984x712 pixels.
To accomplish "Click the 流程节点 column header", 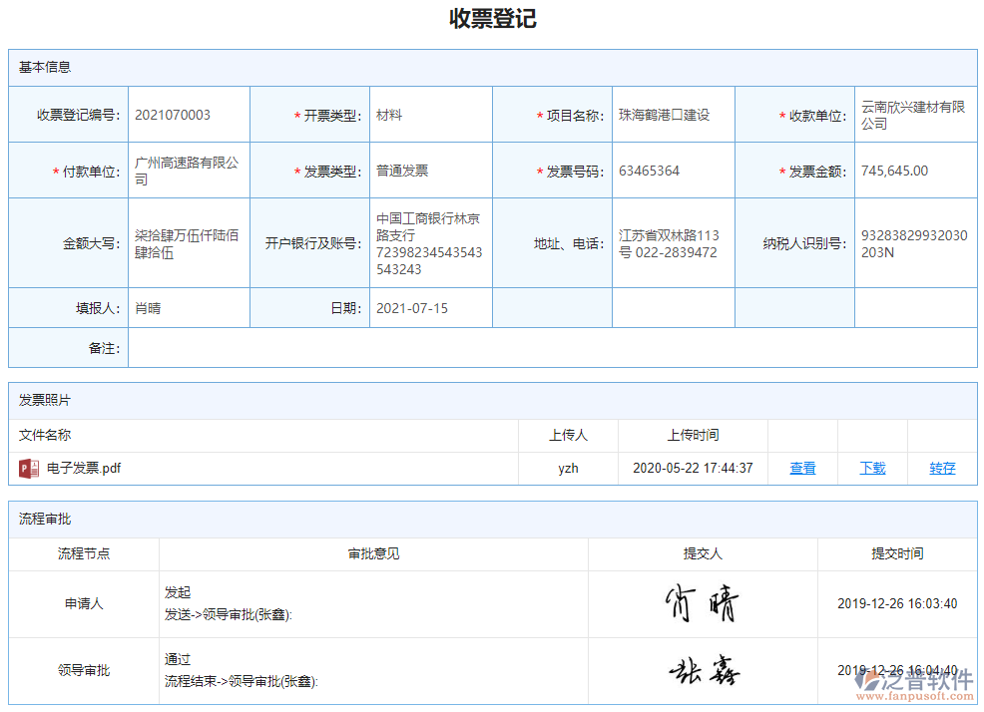I will pyautogui.click(x=83, y=554).
